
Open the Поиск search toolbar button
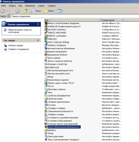coord(35,11)
